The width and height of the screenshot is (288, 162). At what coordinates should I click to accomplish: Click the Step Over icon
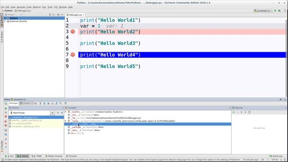tap(40, 103)
